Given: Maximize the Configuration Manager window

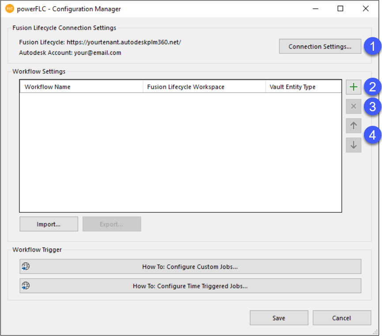Looking at the screenshot, I should (340, 9).
